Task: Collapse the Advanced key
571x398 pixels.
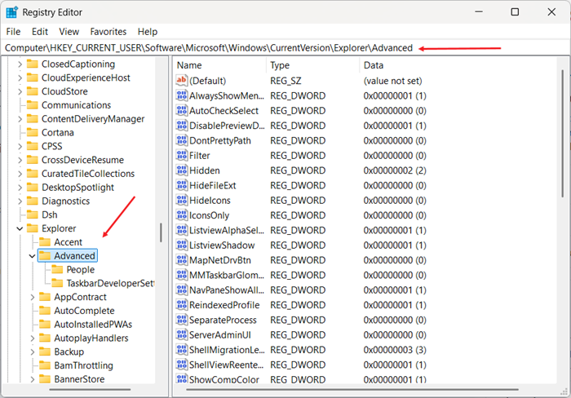Action: coord(32,256)
